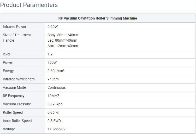Screen dimensions: 196x134
Task: Select the 700W power value
Action: (52, 62)
